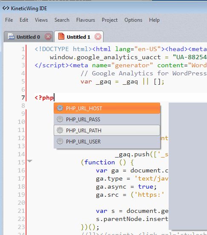Viewport: 207px width, 235px height.
Task: Open the Help menu
Action: click(154, 20)
